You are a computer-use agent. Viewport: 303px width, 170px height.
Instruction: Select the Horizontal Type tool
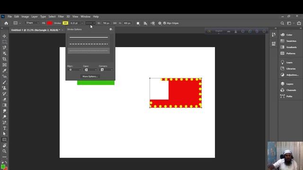coord(4,128)
